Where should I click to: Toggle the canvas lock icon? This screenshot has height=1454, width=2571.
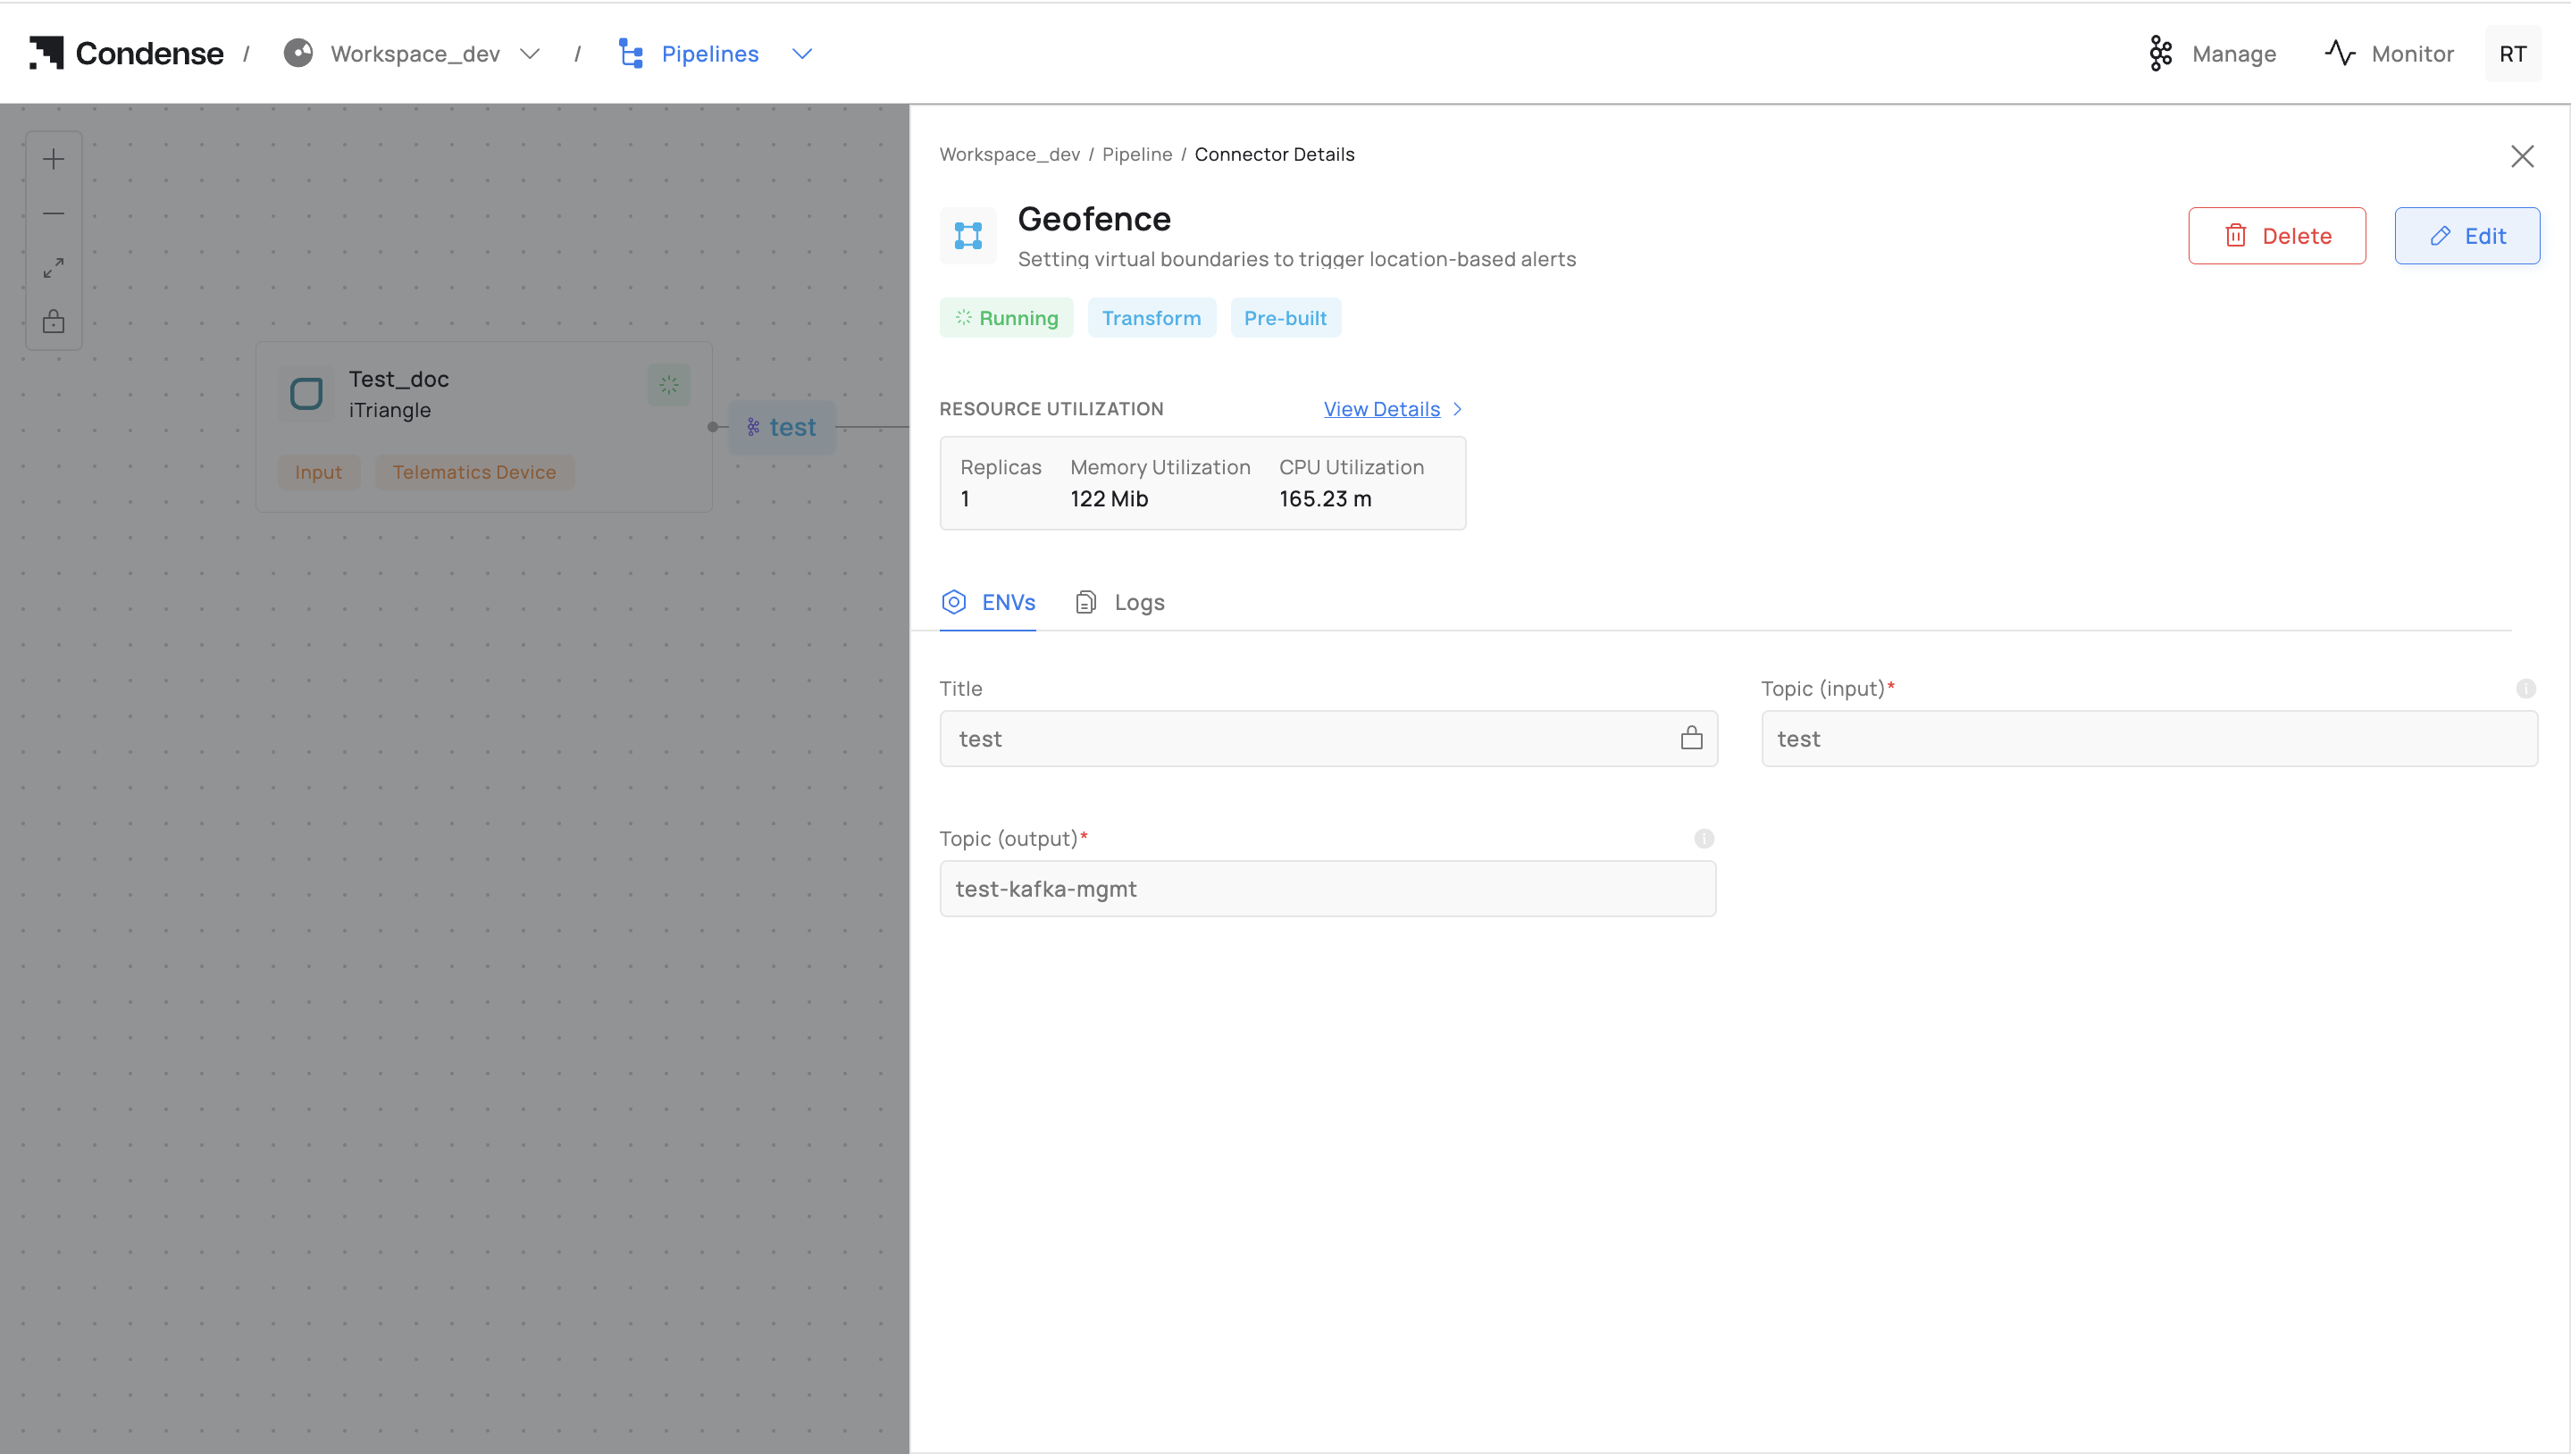point(54,322)
